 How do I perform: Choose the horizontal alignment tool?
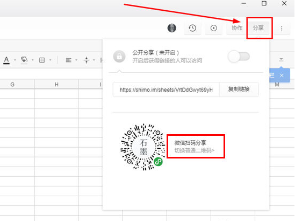68,60
